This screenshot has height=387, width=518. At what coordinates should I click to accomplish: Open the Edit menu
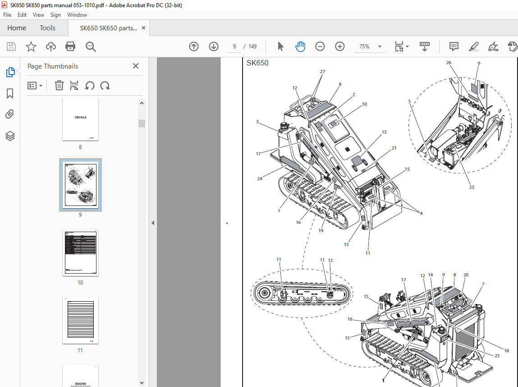pos(22,15)
